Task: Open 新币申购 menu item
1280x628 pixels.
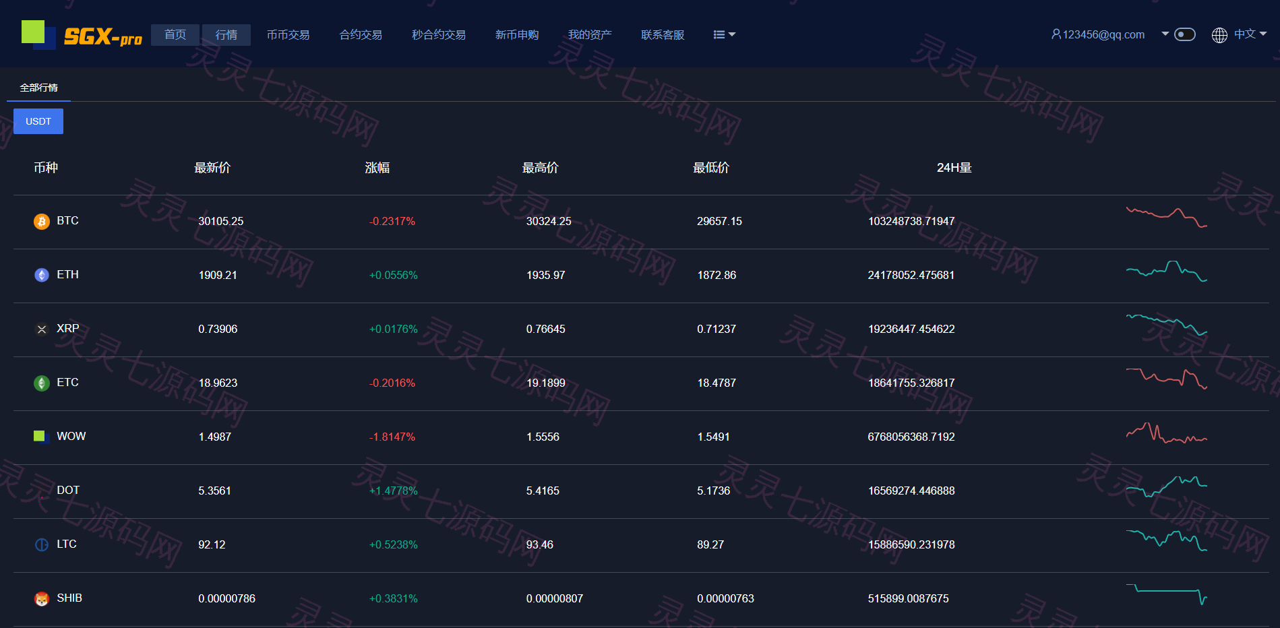Action: click(517, 35)
